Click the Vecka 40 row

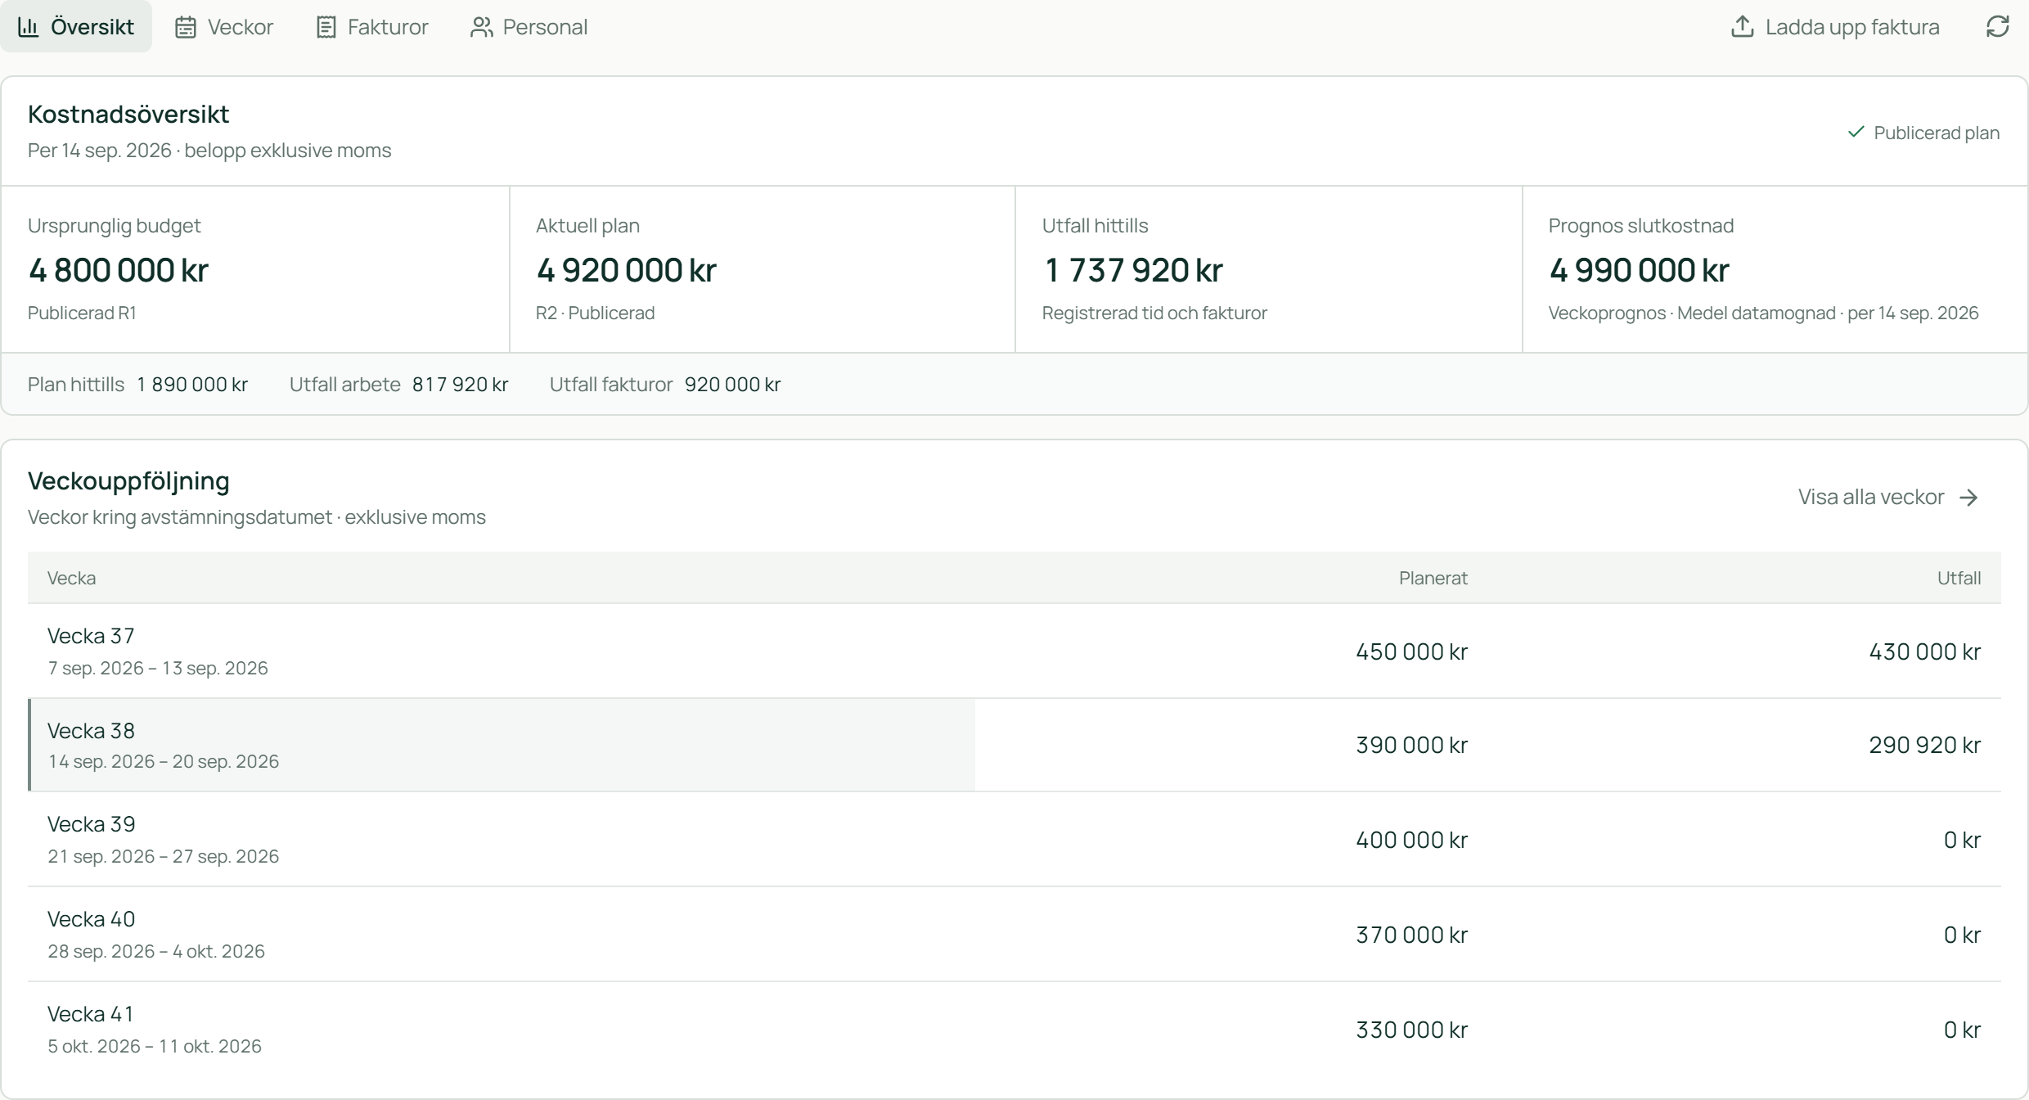[x=1014, y=934]
